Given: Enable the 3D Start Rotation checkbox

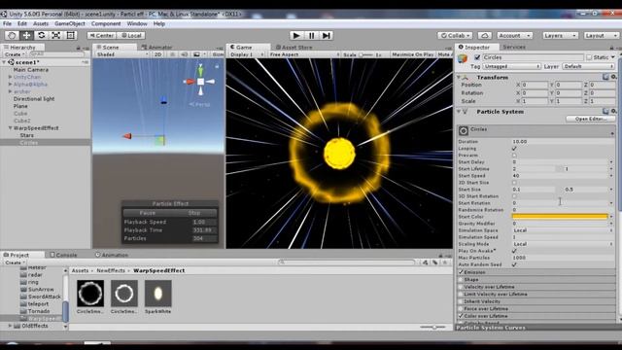Looking at the screenshot, I should tap(514, 196).
